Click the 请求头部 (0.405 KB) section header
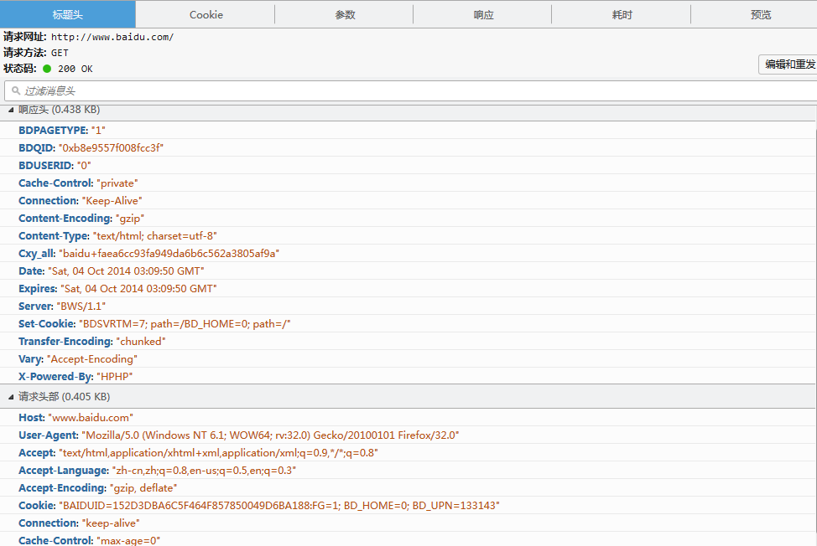Screen dimensions: 817x546 [408, 397]
